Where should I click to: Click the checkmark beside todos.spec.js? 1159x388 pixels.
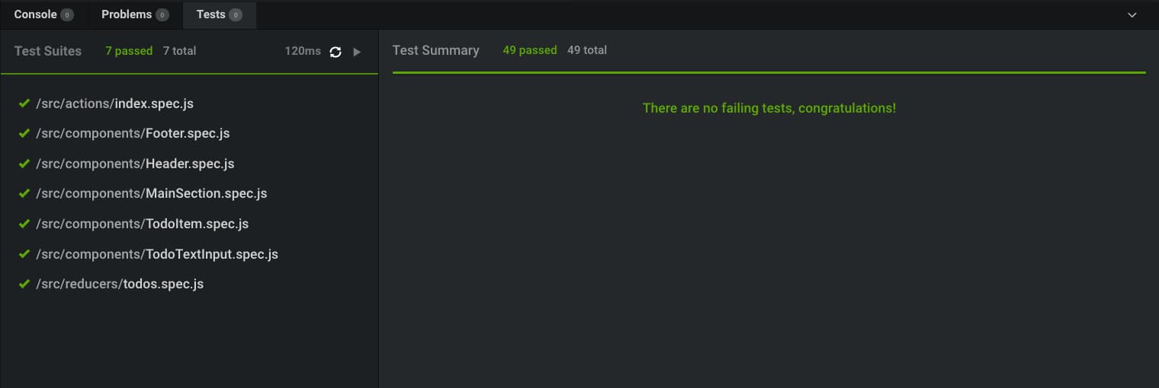24,284
